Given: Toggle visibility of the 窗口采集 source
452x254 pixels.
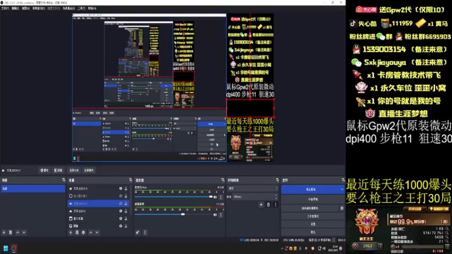Looking at the screenshot, I should point(120,218).
